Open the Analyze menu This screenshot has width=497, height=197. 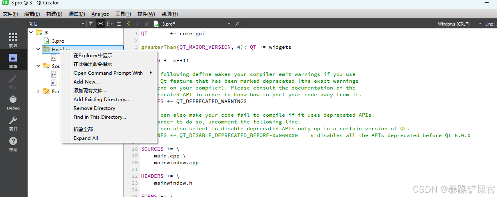[100, 14]
